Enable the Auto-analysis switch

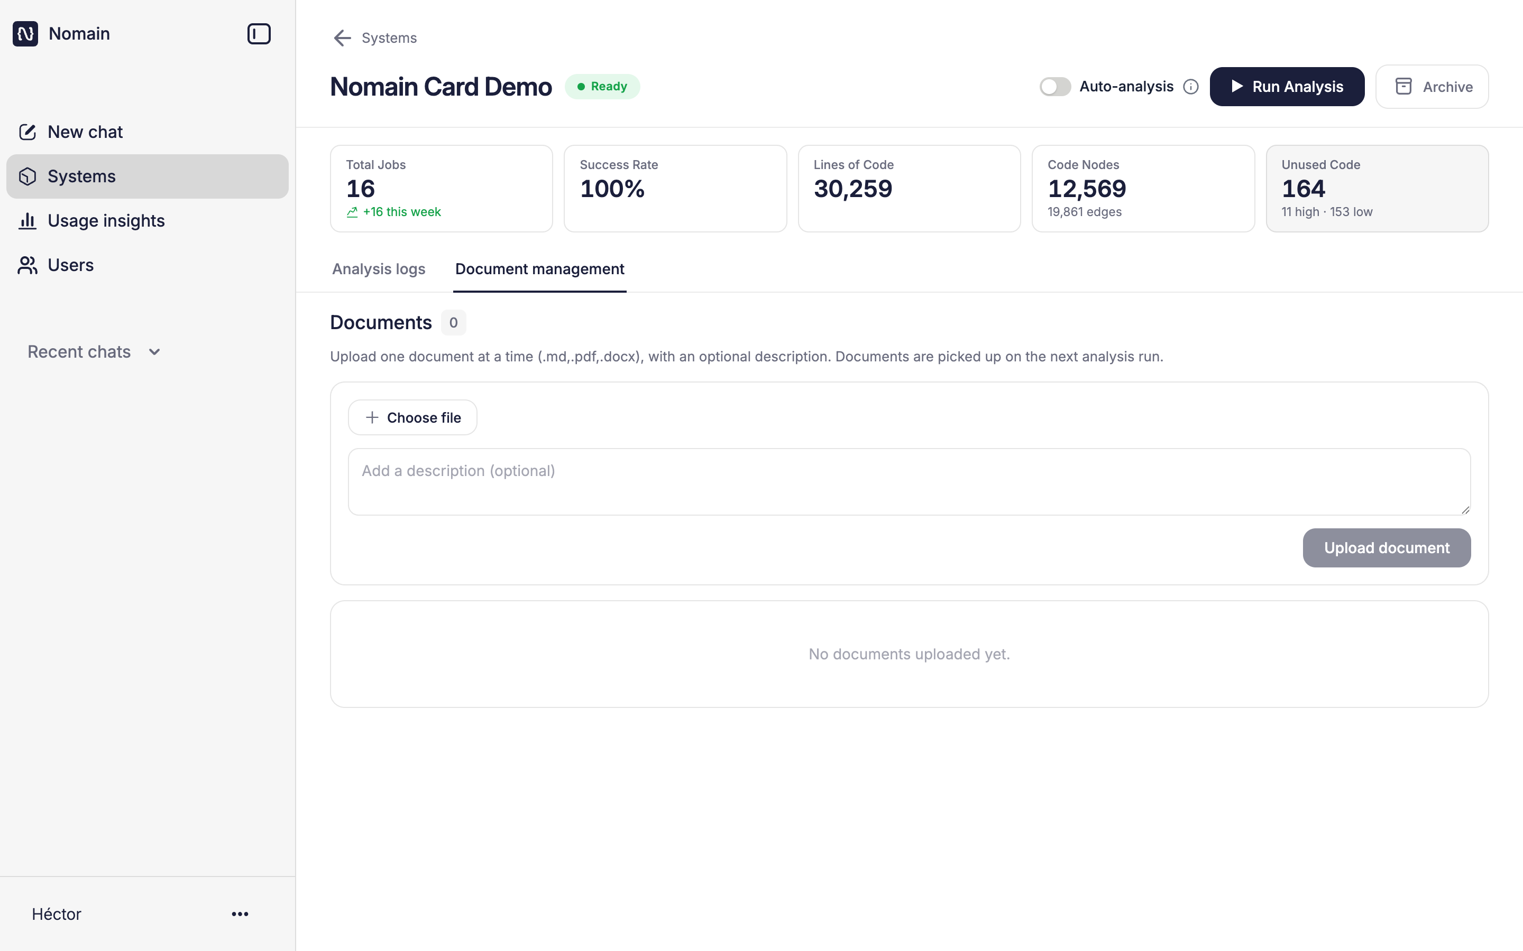click(x=1055, y=87)
